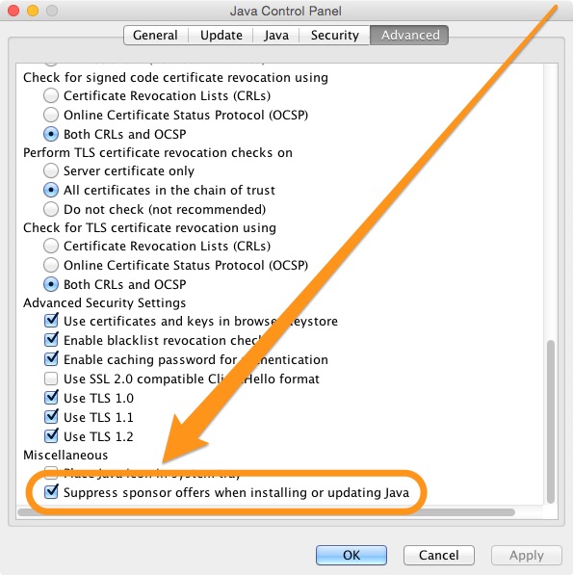Uncheck Suppress sponsor offers when installing Java
Image resolution: width=573 pixels, height=575 pixels.
coord(51,492)
